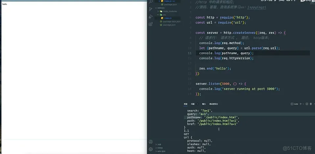315x154 pixels.
Task: Click the line 7 createServer code
Action: [240, 33]
